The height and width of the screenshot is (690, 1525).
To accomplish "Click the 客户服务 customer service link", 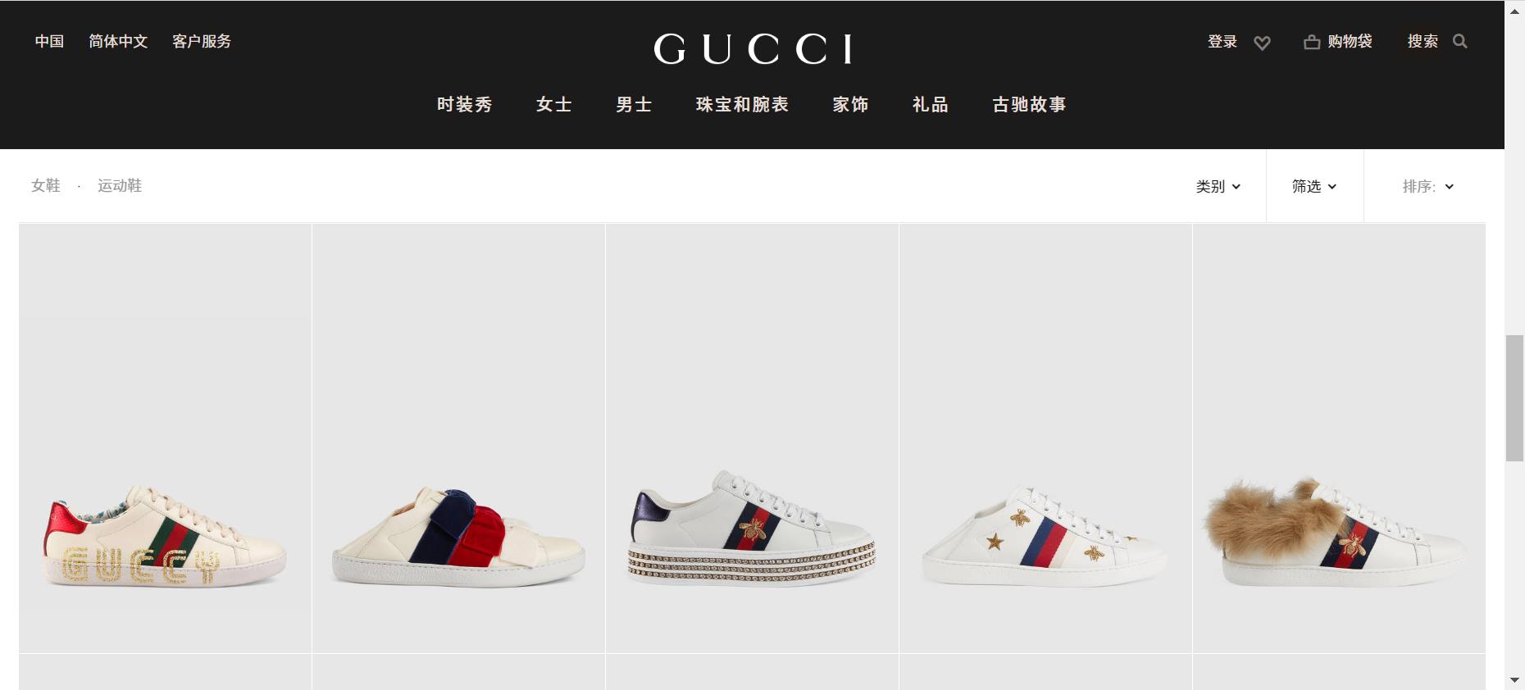I will 202,41.
